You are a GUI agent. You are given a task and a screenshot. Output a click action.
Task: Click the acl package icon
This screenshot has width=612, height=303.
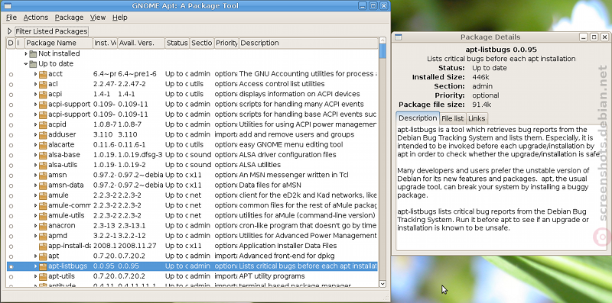(43, 84)
